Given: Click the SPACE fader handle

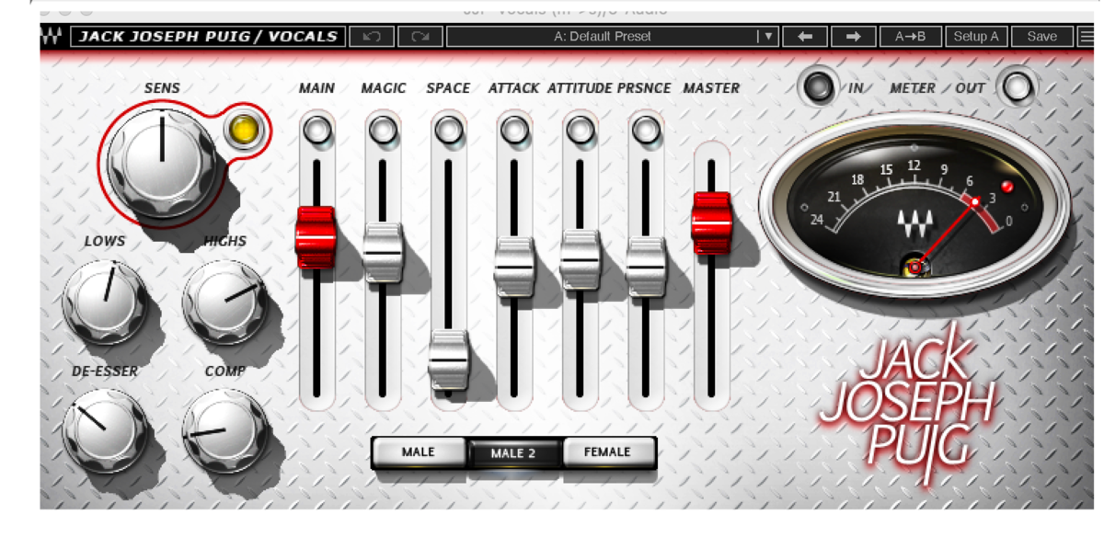Looking at the screenshot, I should coord(449,360).
